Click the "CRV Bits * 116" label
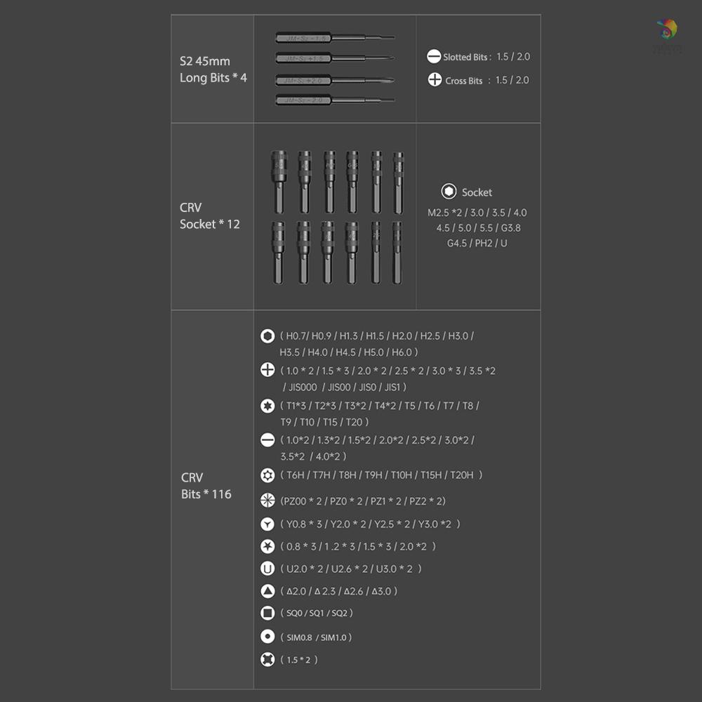This screenshot has height=702, width=702. 206,486
